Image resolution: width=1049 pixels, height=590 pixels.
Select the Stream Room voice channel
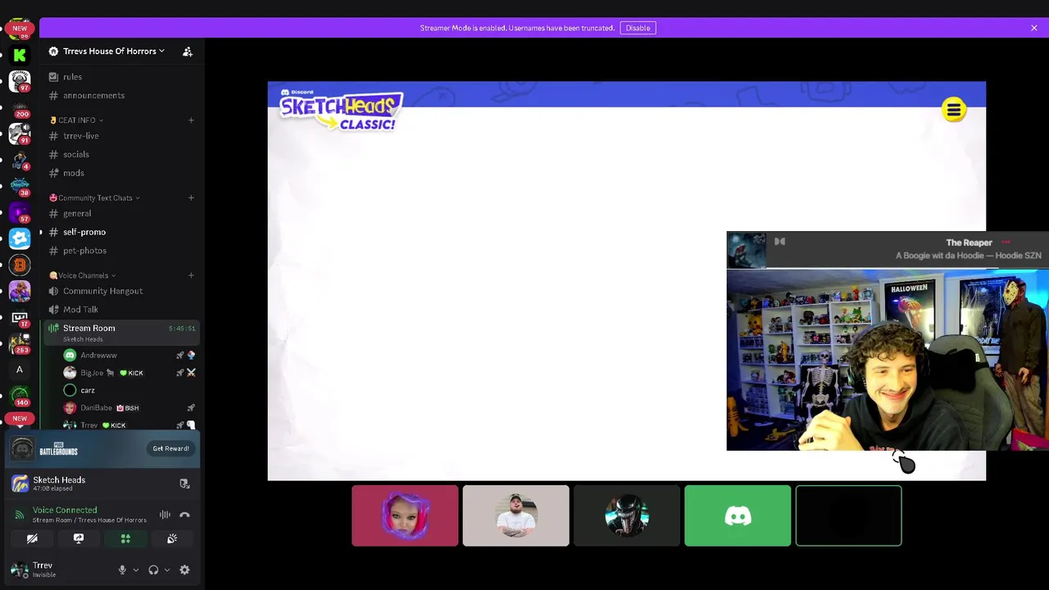tap(121, 333)
